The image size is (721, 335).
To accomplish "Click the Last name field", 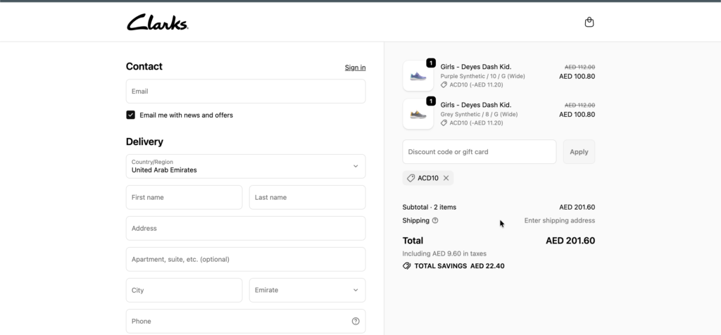I will coord(307,197).
